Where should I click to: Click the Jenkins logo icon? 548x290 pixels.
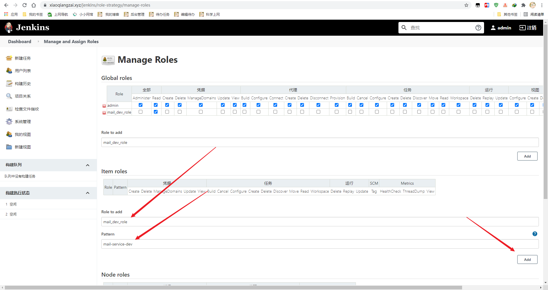coord(9,27)
